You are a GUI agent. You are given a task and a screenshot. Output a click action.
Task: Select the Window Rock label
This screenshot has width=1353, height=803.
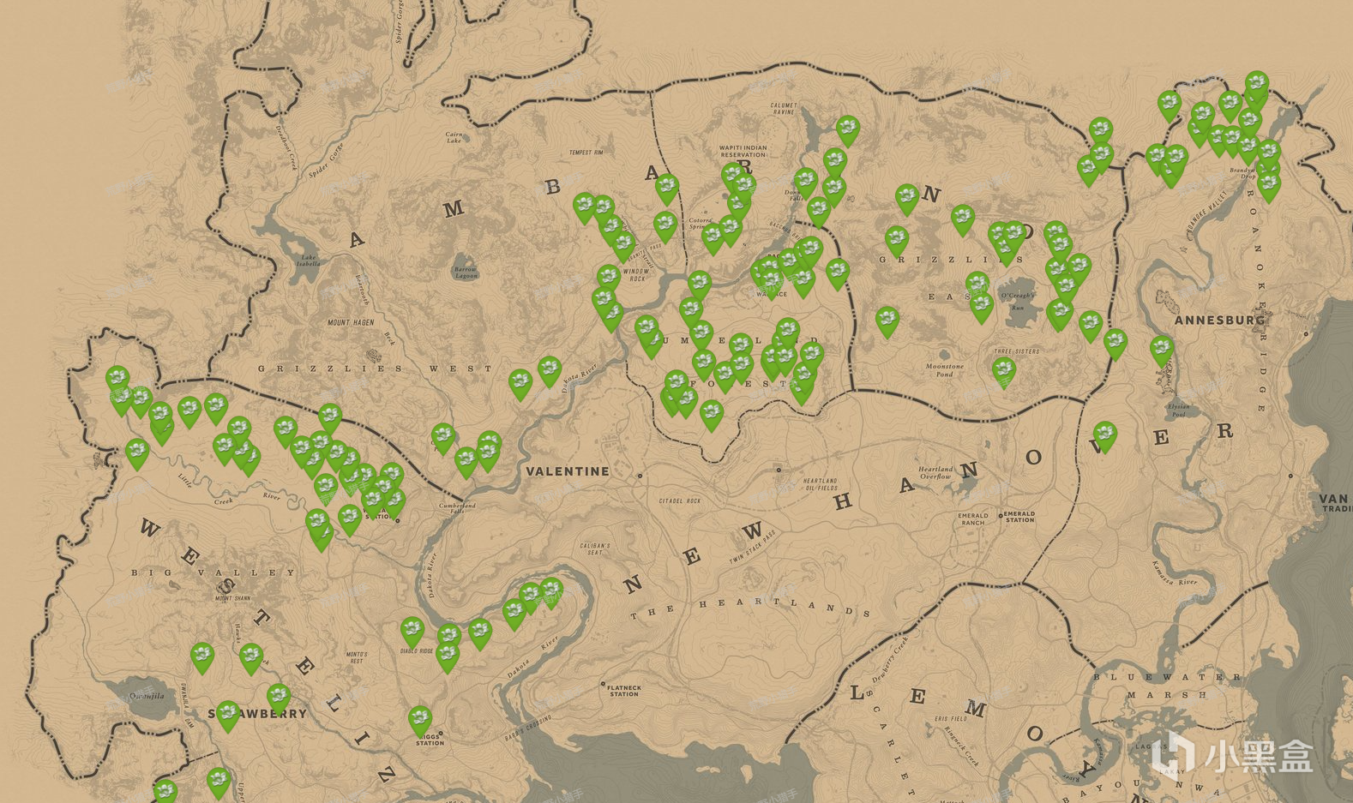point(637,275)
